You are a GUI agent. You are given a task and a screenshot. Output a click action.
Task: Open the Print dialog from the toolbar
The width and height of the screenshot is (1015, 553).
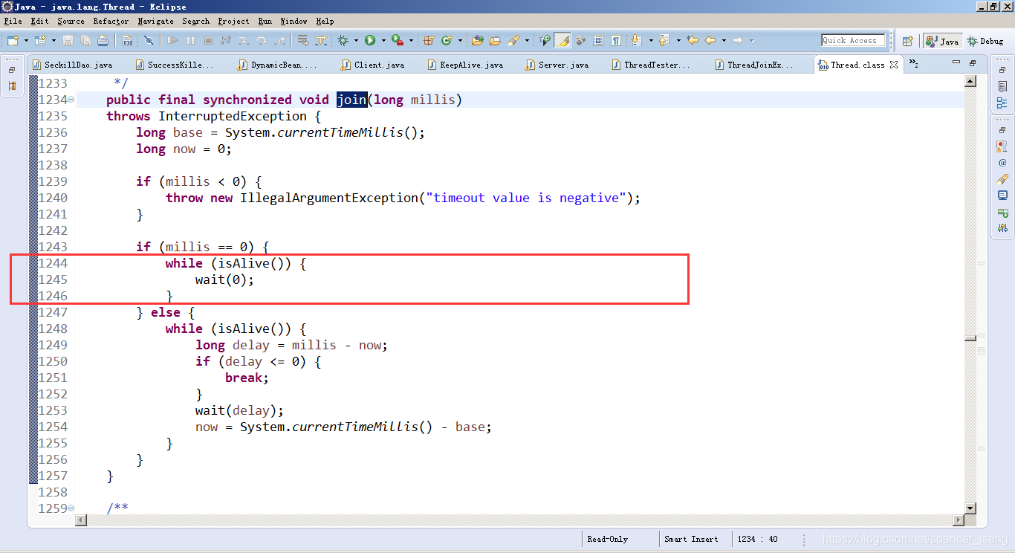click(x=101, y=41)
